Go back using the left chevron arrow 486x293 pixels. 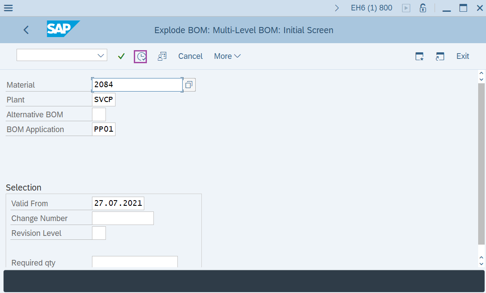click(x=26, y=30)
